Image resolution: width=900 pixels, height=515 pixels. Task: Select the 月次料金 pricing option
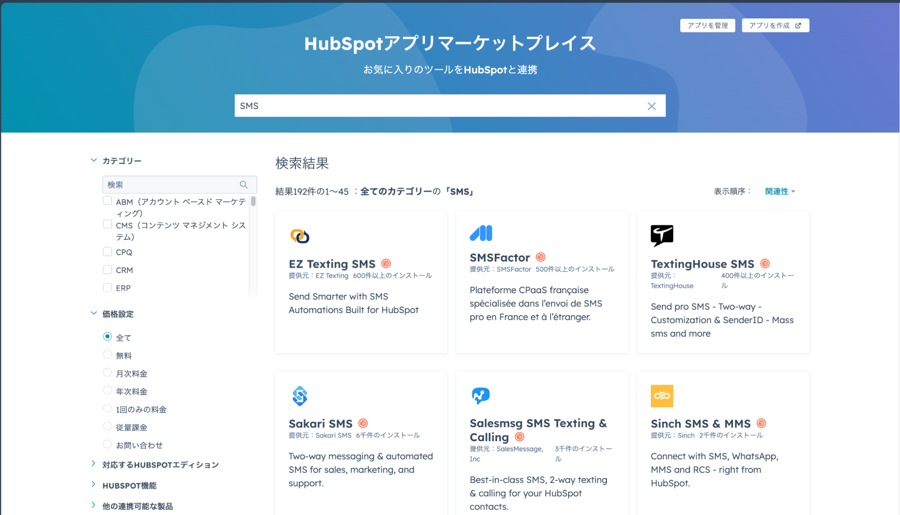[107, 372]
